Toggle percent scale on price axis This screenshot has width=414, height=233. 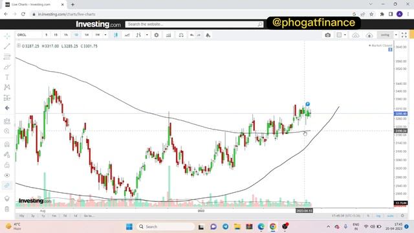pyautogui.click(x=368, y=216)
